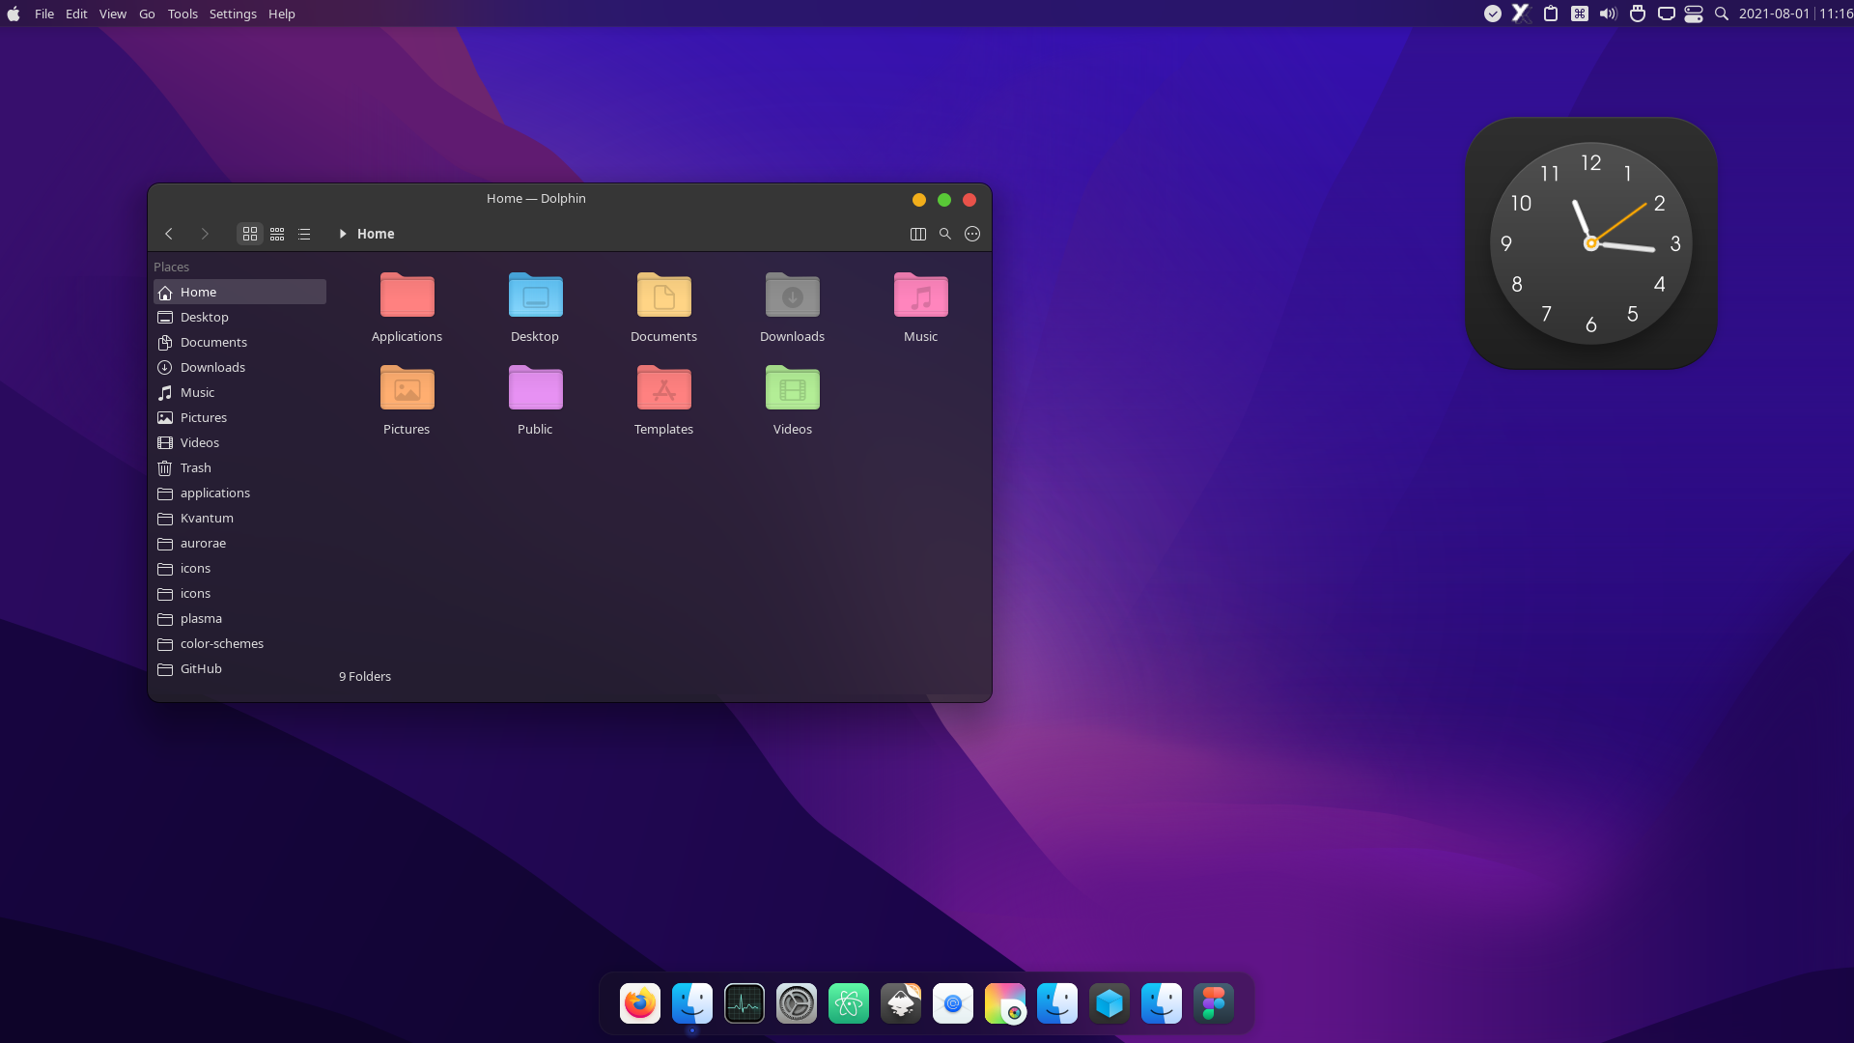
Task: Open System Settings gear in the dock
Action: pos(797,1004)
